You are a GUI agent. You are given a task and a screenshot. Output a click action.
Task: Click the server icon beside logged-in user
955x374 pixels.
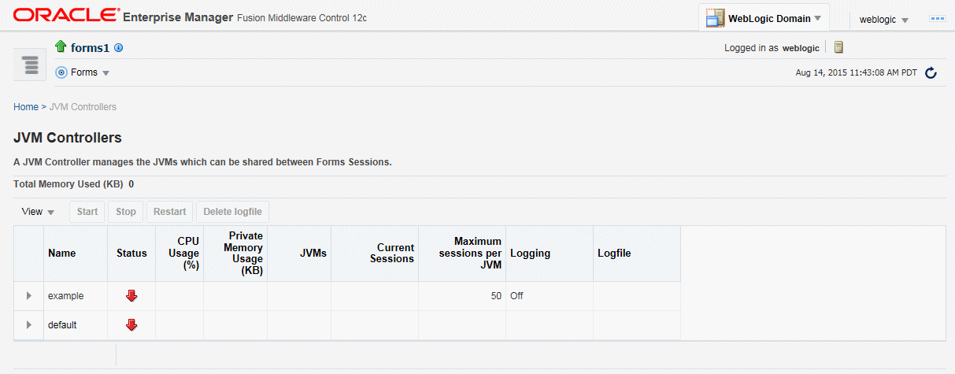[x=839, y=47]
